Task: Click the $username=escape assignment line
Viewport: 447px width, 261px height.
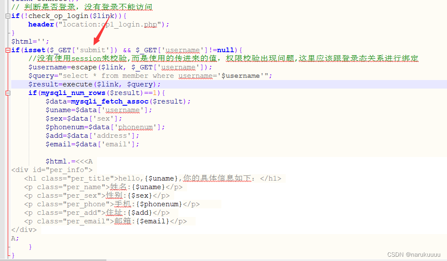Action: click(x=120, y=67)
